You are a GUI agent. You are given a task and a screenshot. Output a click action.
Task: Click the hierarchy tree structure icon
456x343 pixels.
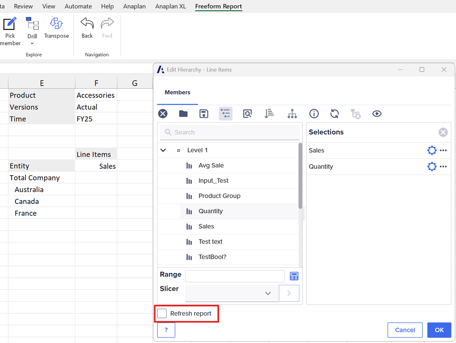[292, 114]
